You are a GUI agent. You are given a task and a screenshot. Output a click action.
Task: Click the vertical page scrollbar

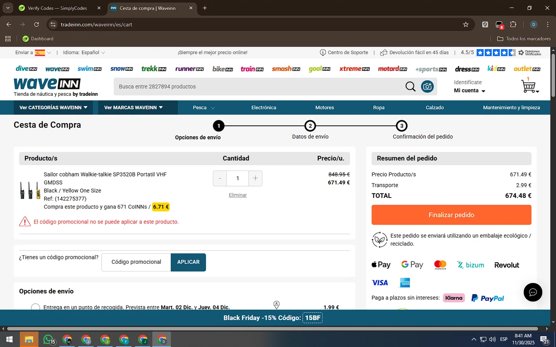click(553, 75)
